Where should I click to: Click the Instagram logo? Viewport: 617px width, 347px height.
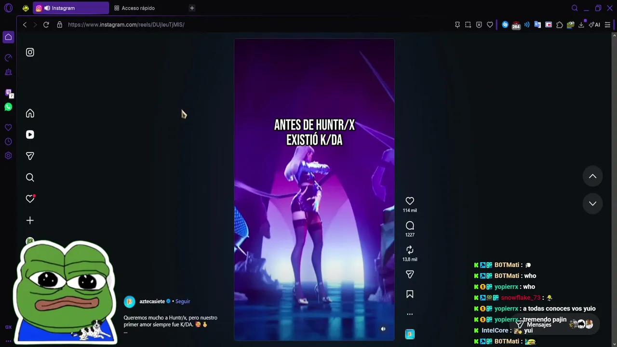[30, 52]
